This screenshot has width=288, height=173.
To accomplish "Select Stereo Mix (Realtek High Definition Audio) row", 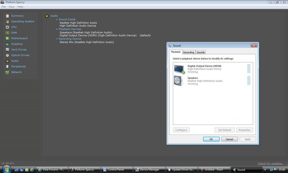I will pyautogui.click(x=87, y=42).
